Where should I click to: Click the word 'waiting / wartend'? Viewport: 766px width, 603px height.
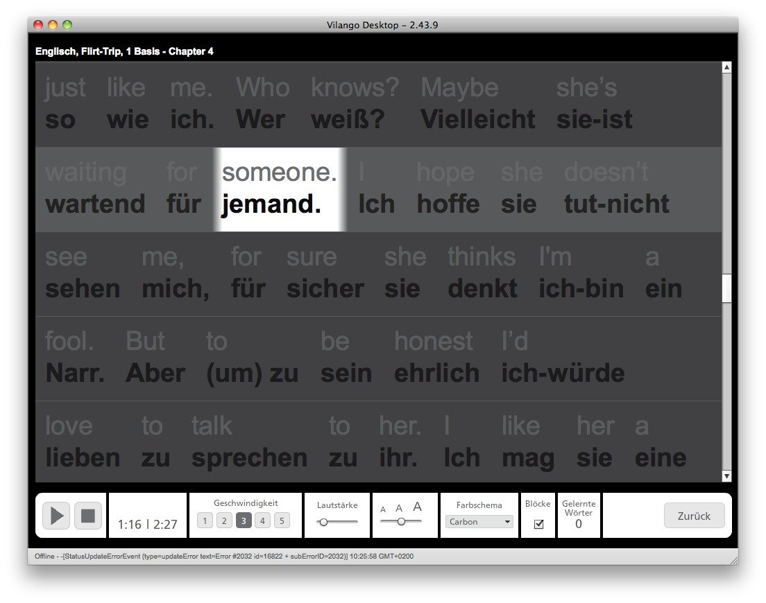95,189
